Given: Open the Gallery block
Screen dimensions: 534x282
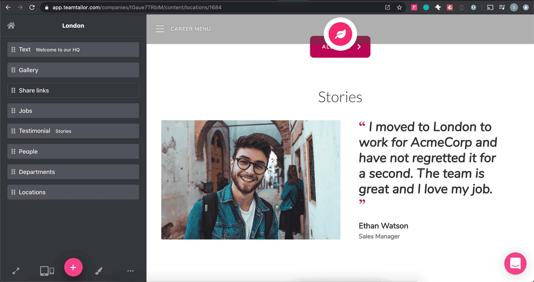Looking at the screenshot, I should tap(73, 70).
